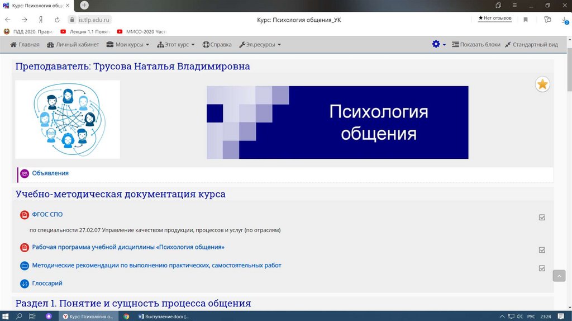
Task: Click the gold star badge icon
Action: 542,84
